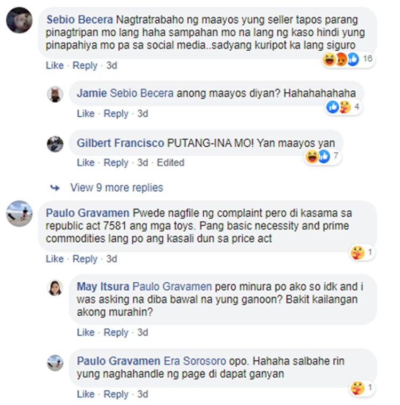Screen dimensions: 400x405
Task: Expand View 9 more replies
Action: tap(117, 187)
